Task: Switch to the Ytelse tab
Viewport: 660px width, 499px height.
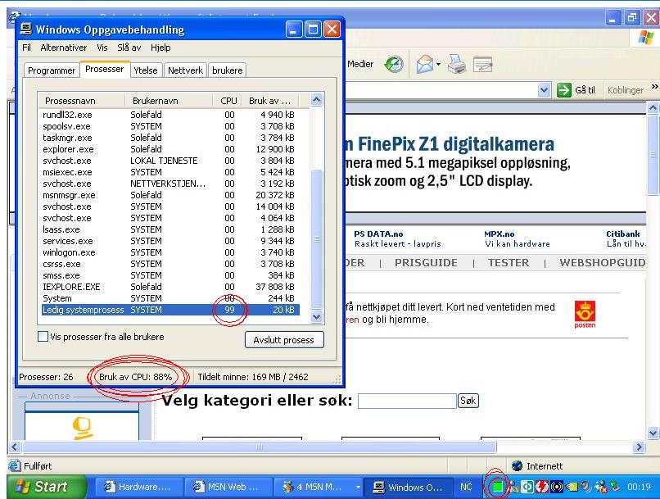Action: click(x=146, y=70)
